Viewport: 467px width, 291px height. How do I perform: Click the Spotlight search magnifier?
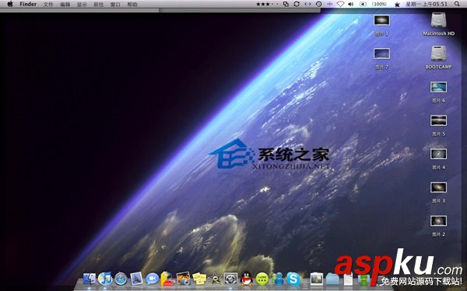(457, 4)
